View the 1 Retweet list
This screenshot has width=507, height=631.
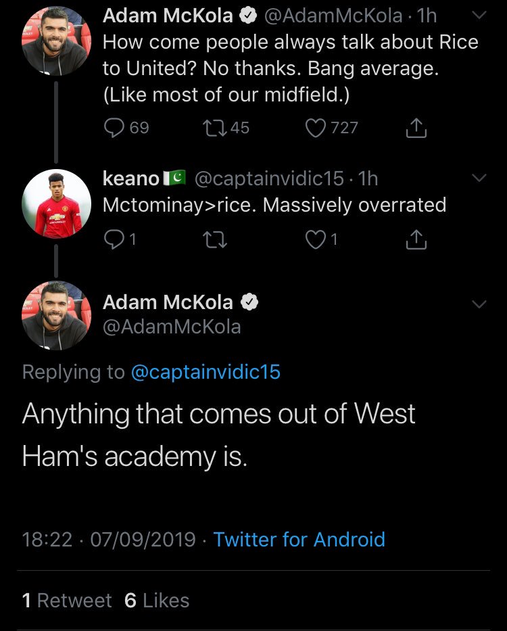pos(67,600)
